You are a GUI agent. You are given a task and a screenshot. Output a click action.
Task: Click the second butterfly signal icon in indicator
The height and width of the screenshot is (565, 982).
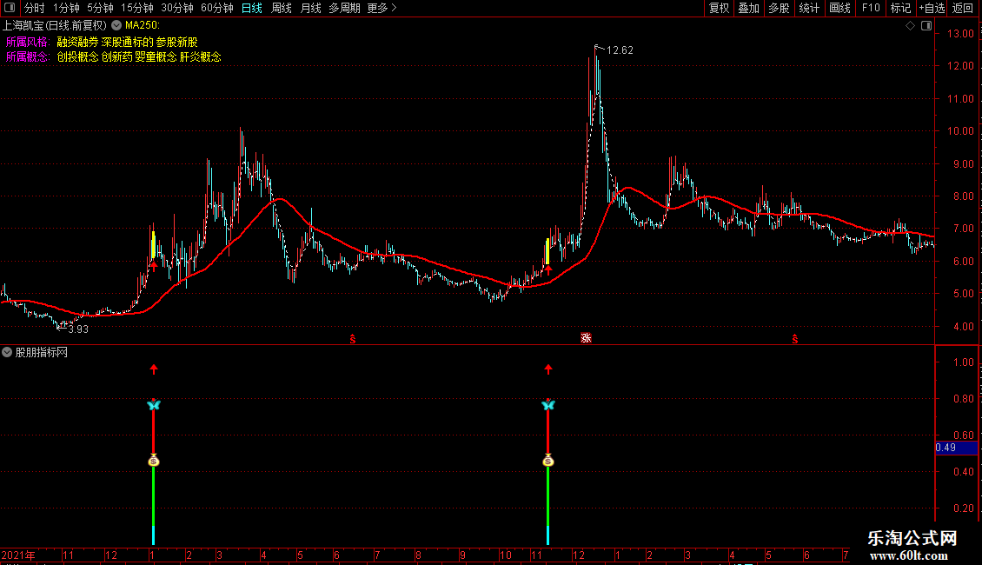(548, 405)
